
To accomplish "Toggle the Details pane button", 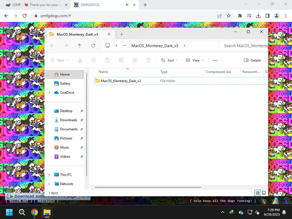I will 252,60.
